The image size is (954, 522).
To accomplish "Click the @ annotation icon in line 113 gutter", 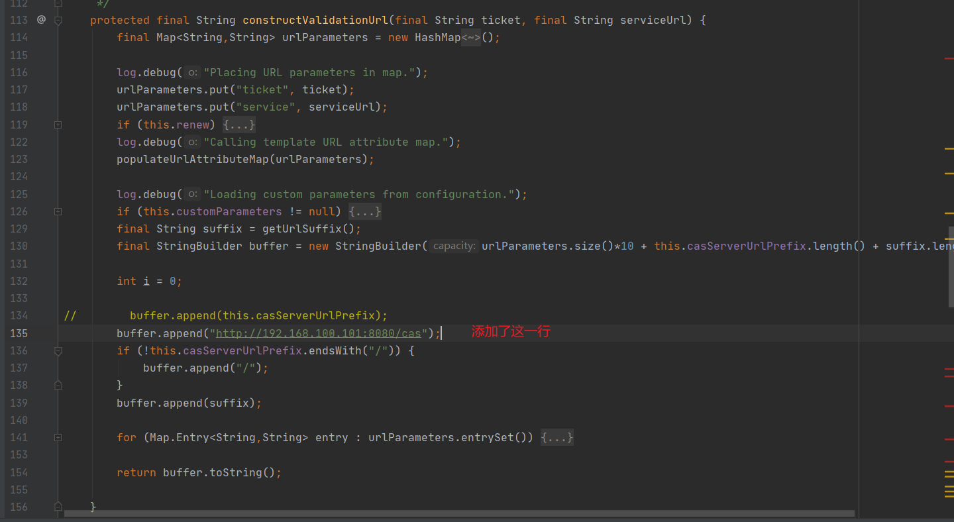I will click(41, 20).
